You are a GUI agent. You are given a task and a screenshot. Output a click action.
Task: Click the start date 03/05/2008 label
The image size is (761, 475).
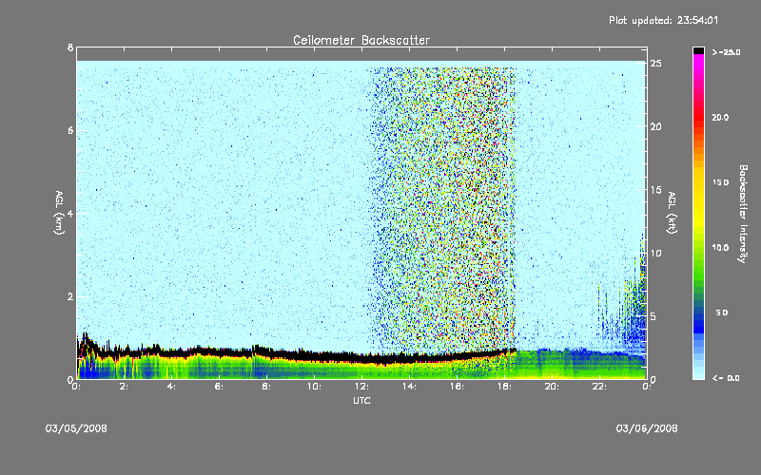tap(76, 428)
